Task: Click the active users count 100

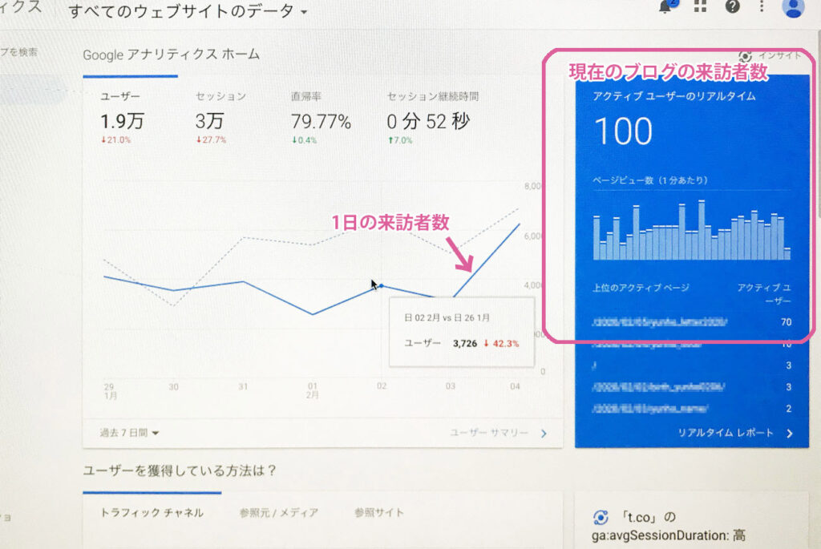Action: tap(623, 131)
